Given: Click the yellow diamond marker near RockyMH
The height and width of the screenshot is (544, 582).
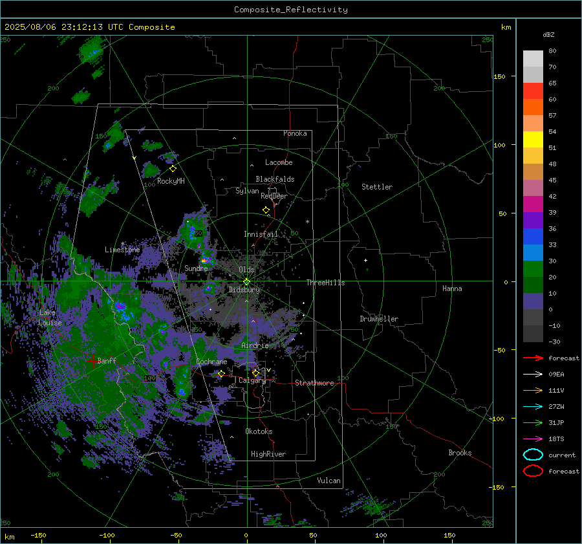Looking at the screenshot, I should tap(173, 169).
